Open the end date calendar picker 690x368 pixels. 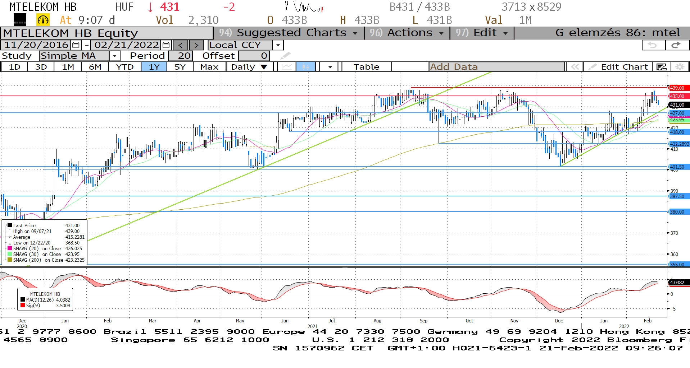coord(166,45)
